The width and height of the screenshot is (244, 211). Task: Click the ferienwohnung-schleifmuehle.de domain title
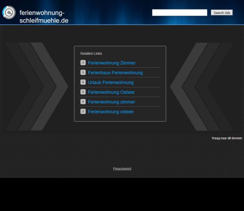[44, 16]
